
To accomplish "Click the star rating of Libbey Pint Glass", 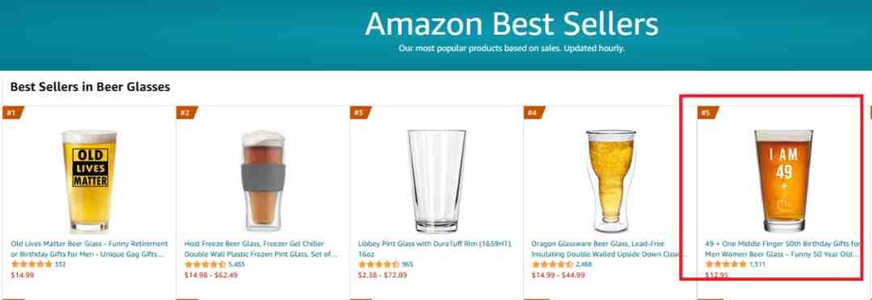I will tap(379, 265).
